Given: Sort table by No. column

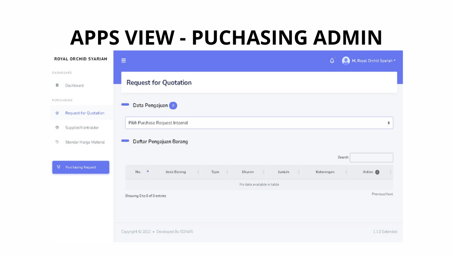Looking at the screenshot, I should pos(138,172).
